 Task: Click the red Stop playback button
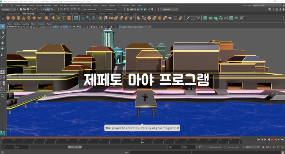[272, 139]
